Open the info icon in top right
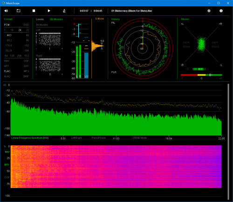Screen dimensions: 233x202 pos(221,11)
